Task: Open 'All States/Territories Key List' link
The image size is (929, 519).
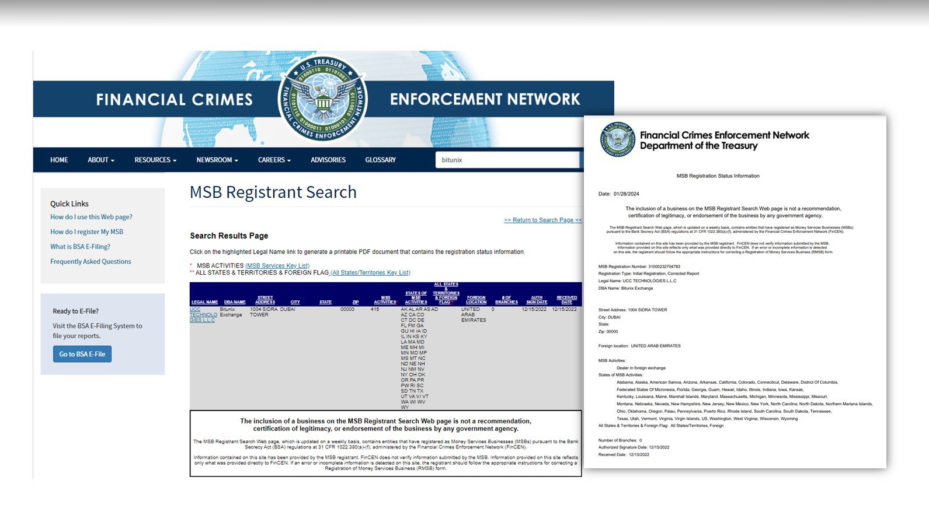Action: coord(370,272)
